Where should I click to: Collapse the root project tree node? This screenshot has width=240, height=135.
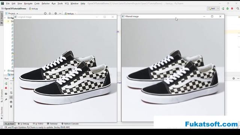click(x=5, y=18)
